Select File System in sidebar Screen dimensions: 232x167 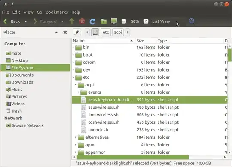[36, 68]
